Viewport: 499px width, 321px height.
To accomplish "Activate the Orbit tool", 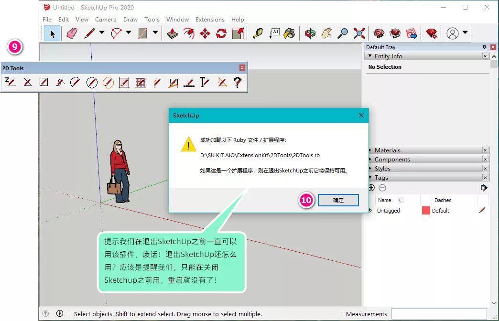I will pyautogui.click(x=310, y=33).
